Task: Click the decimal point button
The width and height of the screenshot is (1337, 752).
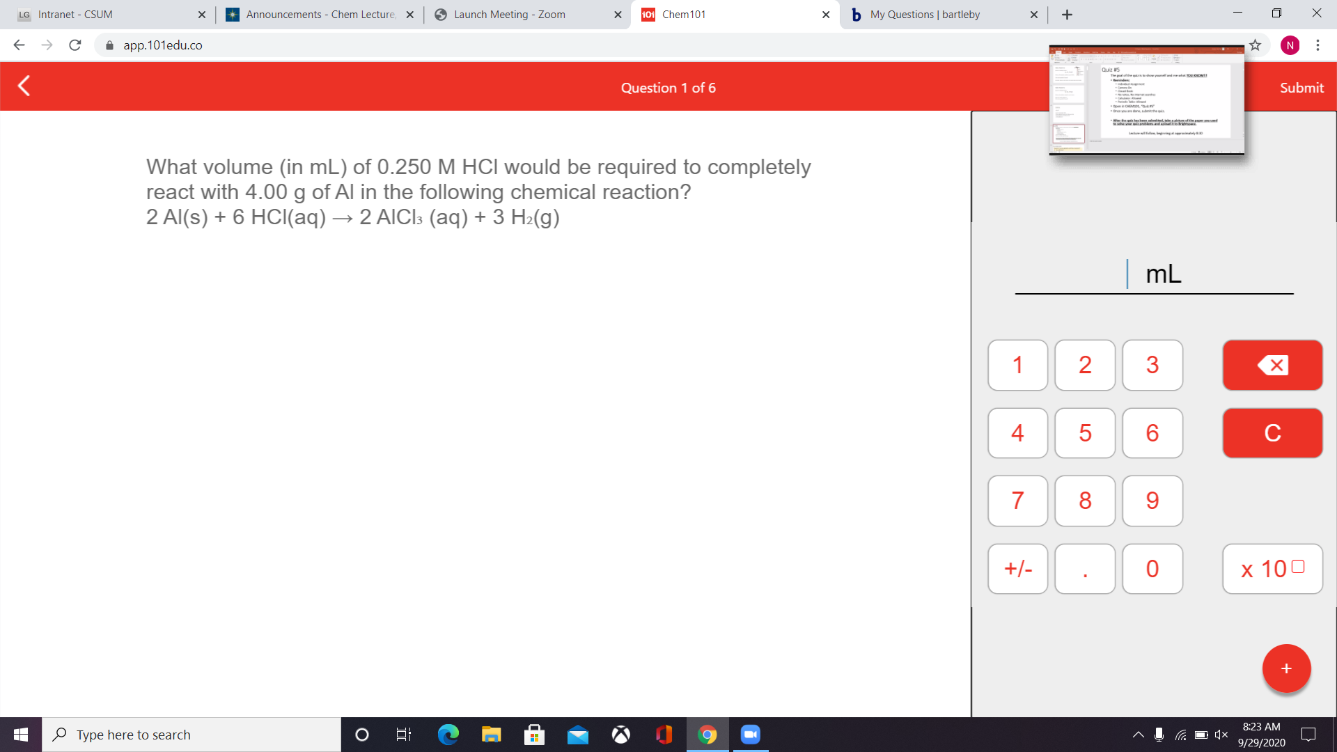Action: (x=1084, y=567)
